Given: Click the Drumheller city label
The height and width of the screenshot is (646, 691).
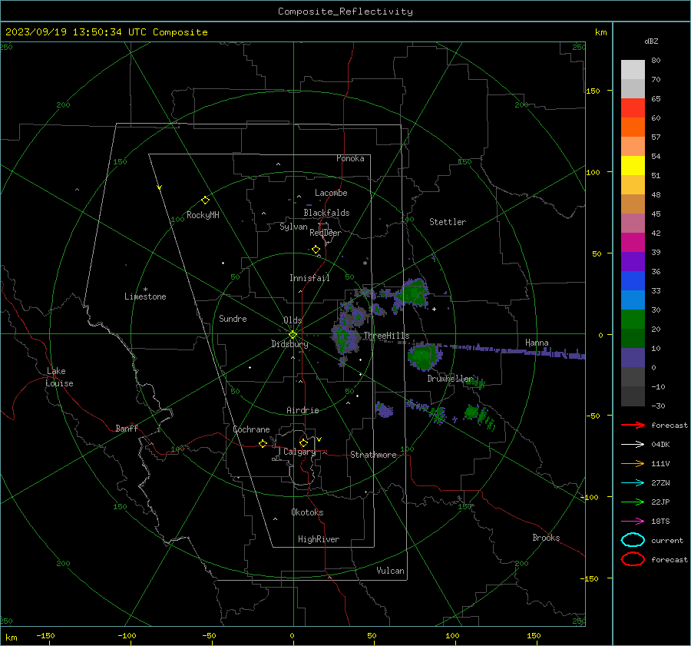Looking at the screenshot, I should pyautogui.click(x=450, y=379).
